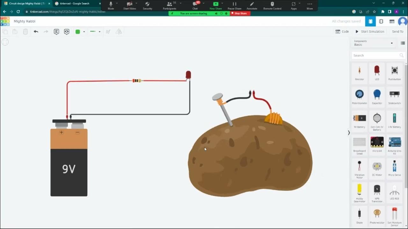This screenshot has width=408, height=229.
Task: Click the Mirror flip icon
Action: tap(119, 31)
